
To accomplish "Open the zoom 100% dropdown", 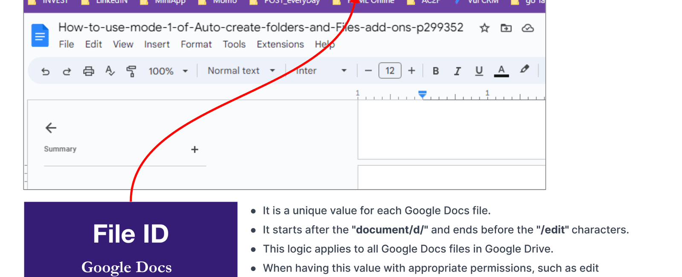I will pos(168,71).
